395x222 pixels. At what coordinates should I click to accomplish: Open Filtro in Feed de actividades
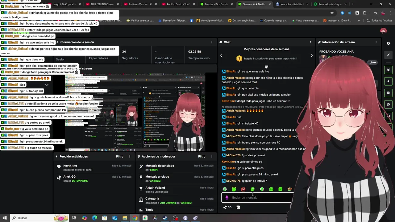pos(119,157)
